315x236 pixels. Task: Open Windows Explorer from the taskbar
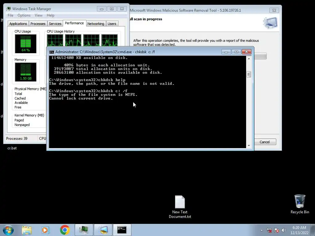(27, 230)
